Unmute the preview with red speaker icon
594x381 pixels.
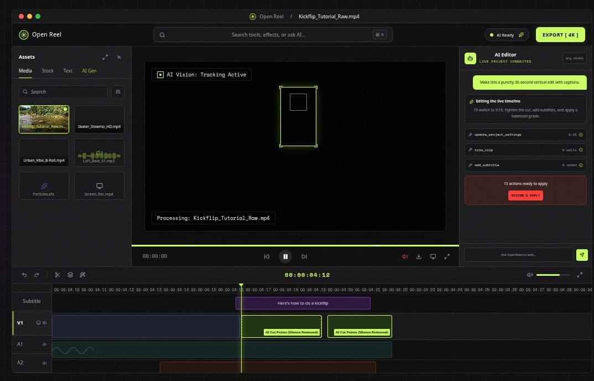click(x=405, y=256)
